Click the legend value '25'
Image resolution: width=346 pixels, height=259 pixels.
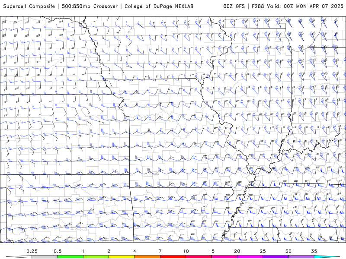click(263, 251)
